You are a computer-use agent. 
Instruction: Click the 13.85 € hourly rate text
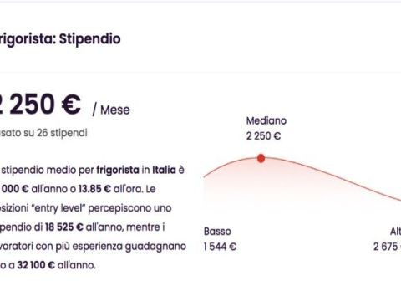94,189
